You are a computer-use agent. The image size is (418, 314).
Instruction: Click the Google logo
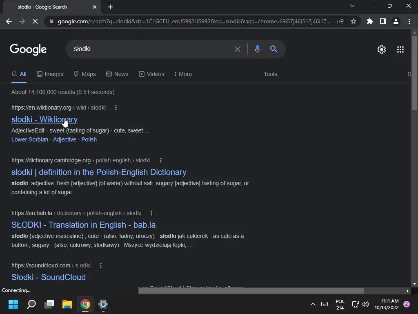[28, 49]
